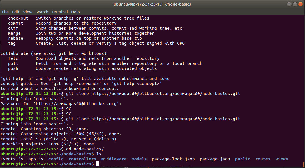Click the middleware directory name
This screenshot has width=305, height=168.
[x=114, y=159]
